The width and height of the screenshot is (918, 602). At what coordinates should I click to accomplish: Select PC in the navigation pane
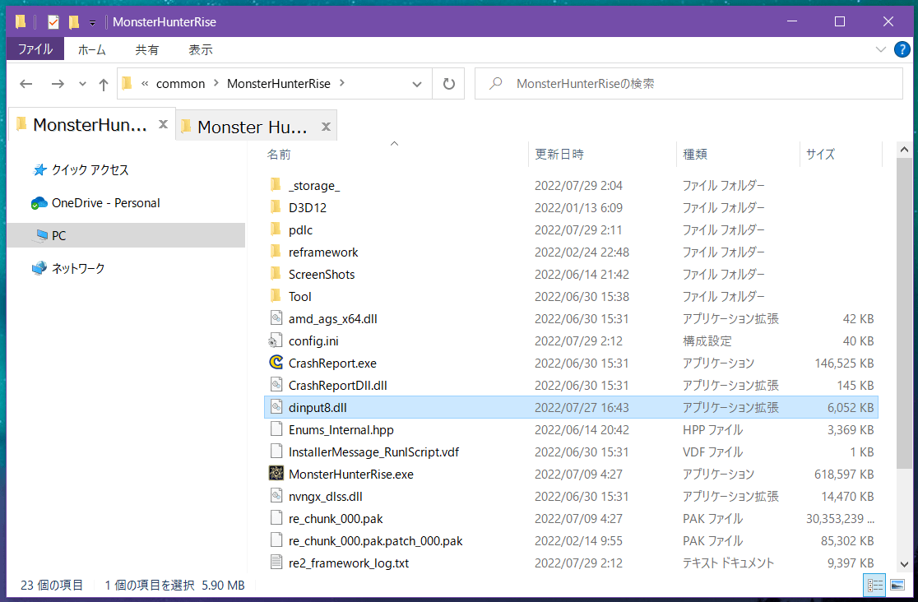click(126, 235)
